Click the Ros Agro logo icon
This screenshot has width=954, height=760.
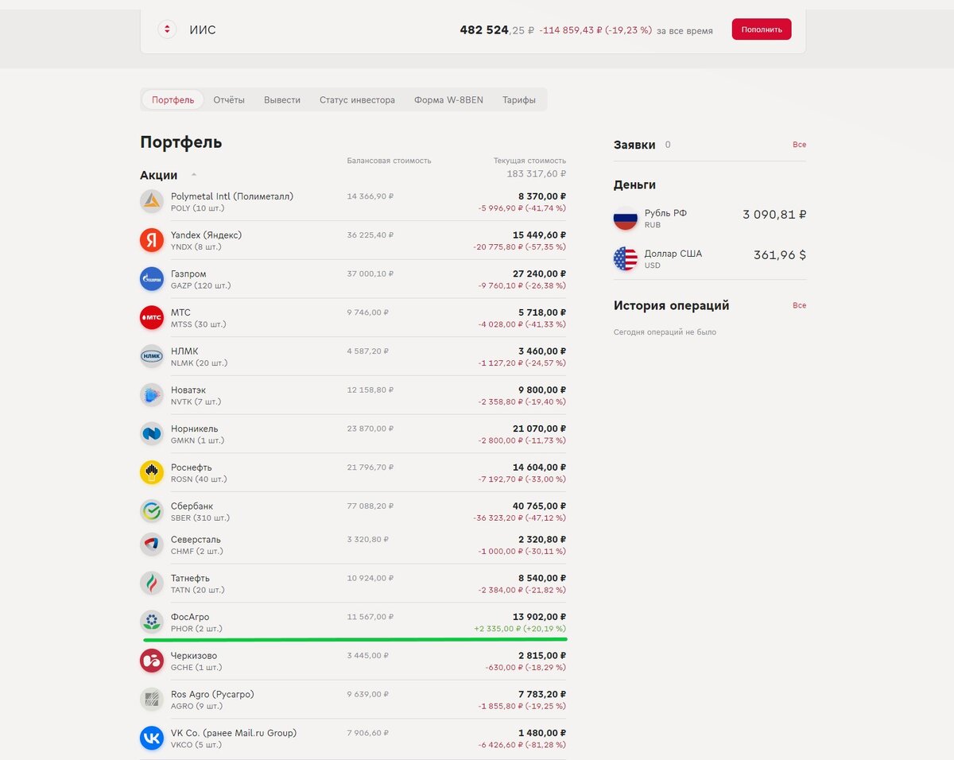pyautogui.click(x=152, y=700)
